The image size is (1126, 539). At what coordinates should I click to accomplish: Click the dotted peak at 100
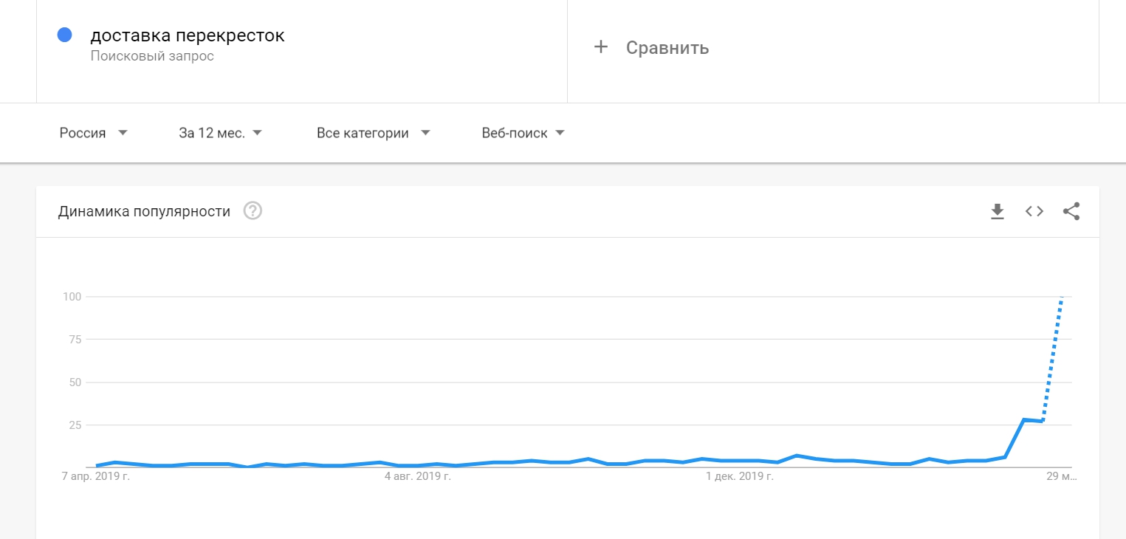[x=1061, y=297]
